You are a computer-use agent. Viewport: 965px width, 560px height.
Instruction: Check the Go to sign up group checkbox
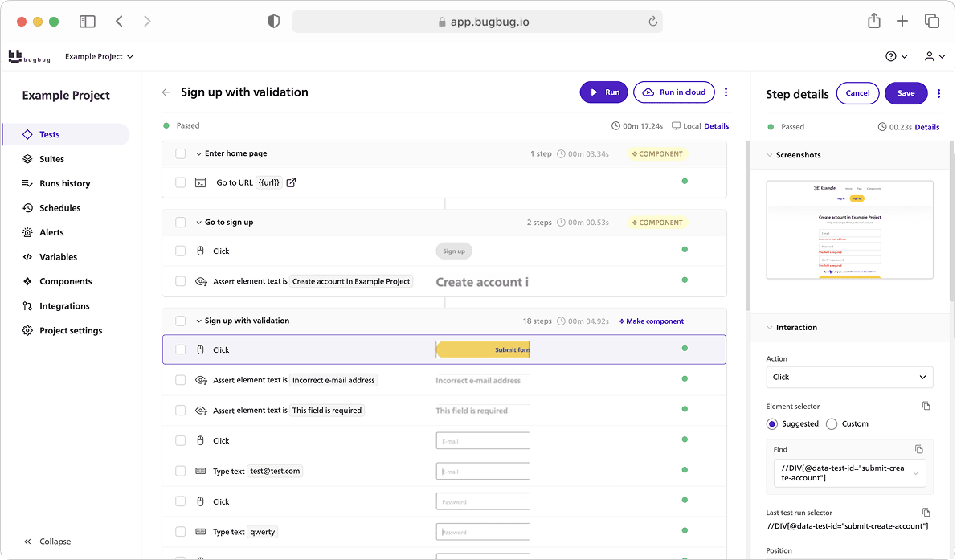[x=181, y=222]
